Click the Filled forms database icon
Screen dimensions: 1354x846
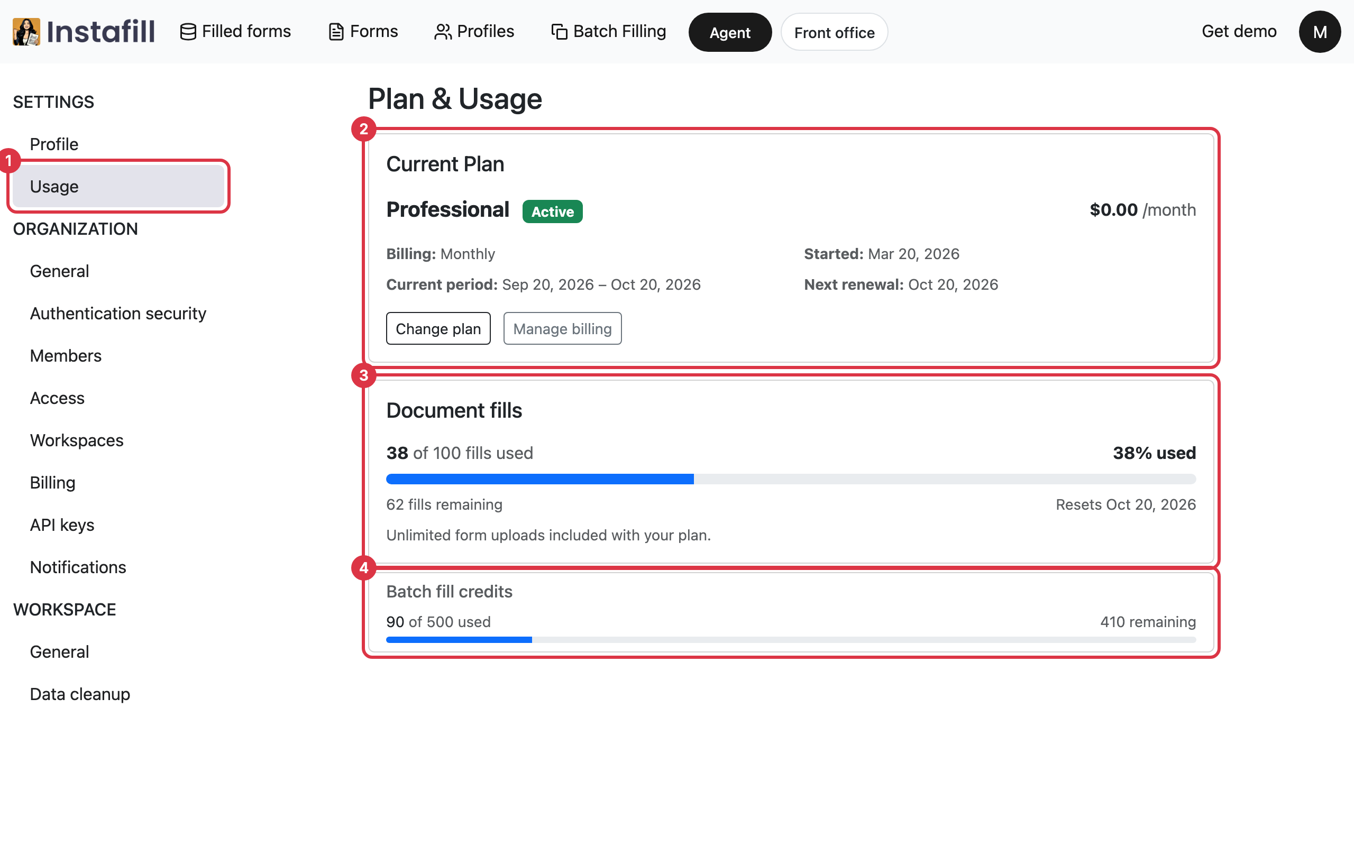[188, 32]
